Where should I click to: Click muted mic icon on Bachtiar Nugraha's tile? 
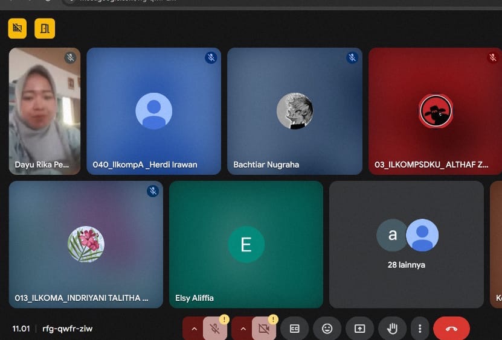pos(352,58)
